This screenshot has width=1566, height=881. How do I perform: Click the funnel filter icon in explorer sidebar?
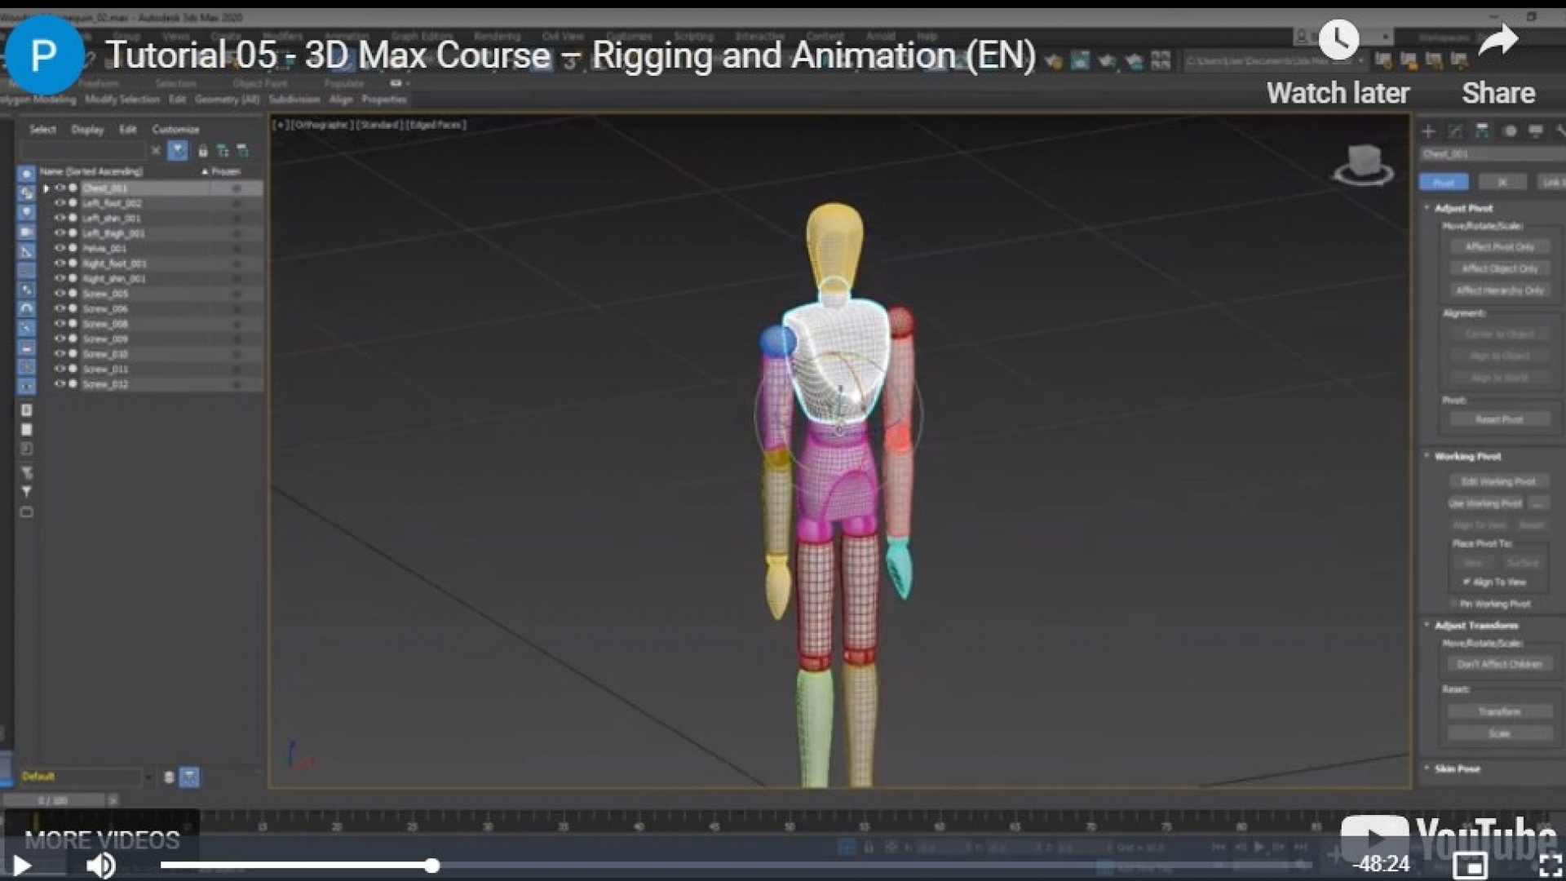(x=26, y=492)
